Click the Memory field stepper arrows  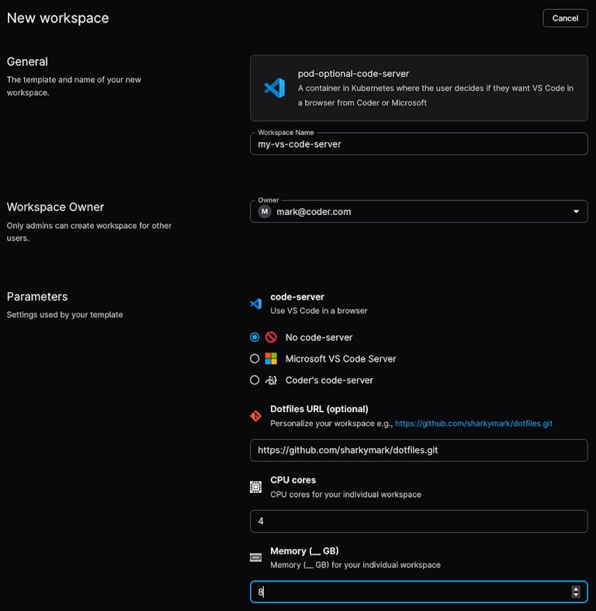(x=575, y=592)
